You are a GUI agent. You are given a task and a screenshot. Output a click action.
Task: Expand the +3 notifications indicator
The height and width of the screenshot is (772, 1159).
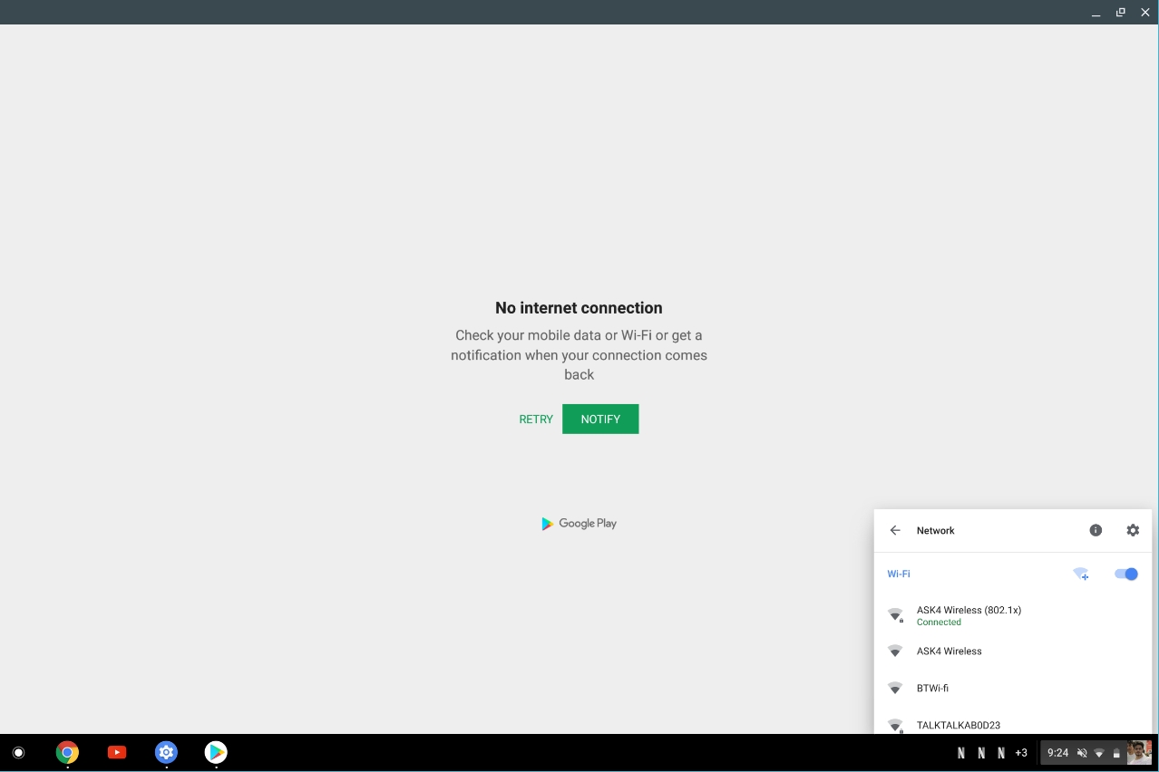click(1021, 753)
